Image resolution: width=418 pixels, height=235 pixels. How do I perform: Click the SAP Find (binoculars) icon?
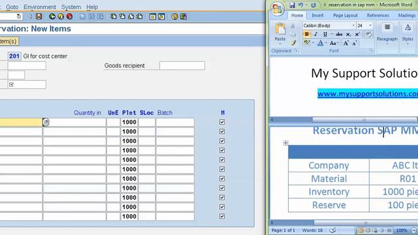tap(91, 16)
